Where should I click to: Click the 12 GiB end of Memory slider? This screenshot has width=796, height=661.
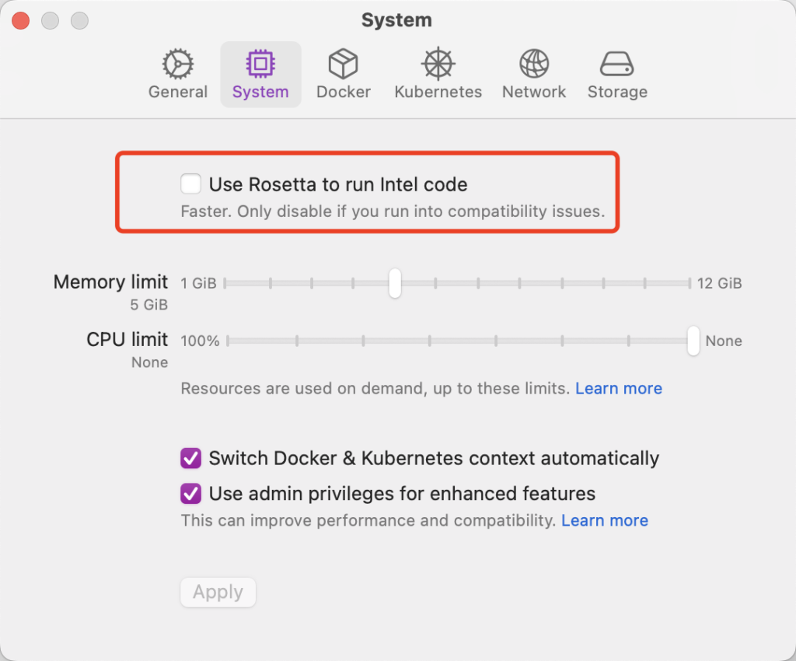(689, 283)
